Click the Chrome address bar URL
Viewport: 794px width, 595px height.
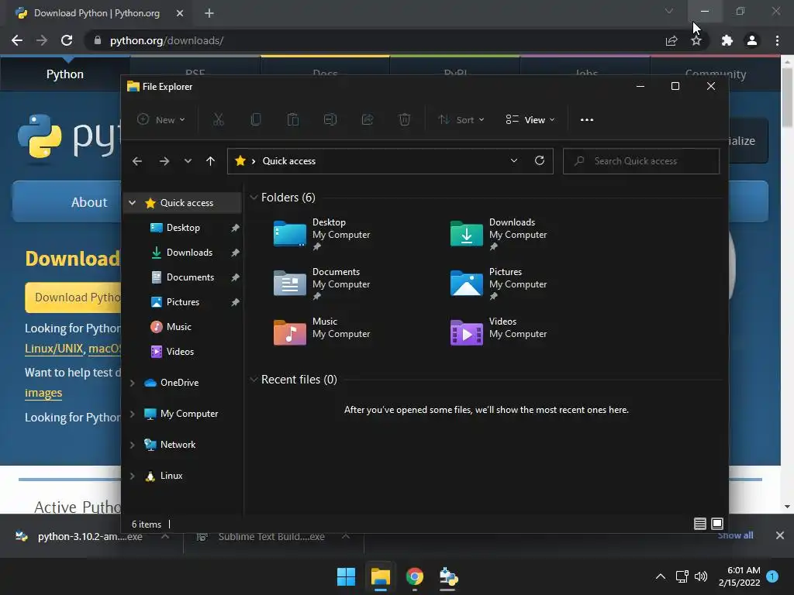coord(167,40)
